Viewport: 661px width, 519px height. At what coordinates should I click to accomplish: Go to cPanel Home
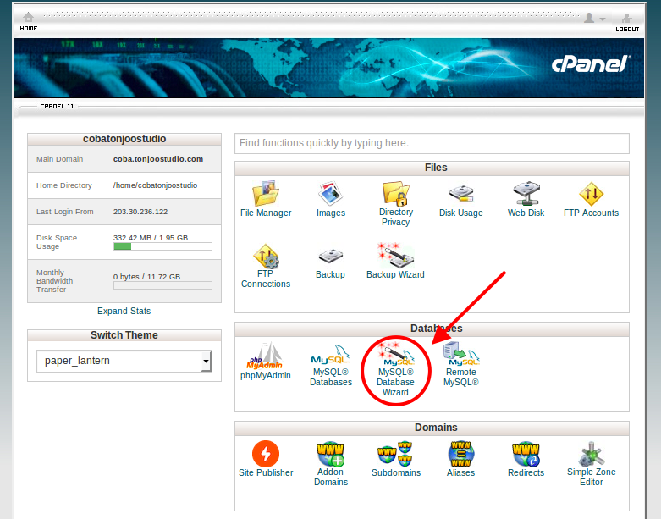28,21
